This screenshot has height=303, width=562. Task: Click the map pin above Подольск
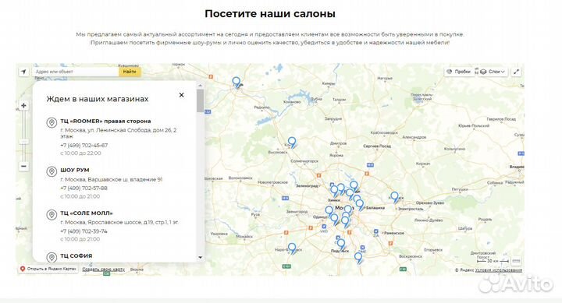(341, 244)
